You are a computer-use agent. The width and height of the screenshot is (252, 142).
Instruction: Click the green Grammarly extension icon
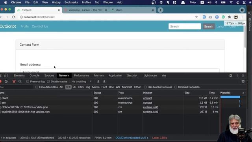pyautogui.click(x=223, y=17)
